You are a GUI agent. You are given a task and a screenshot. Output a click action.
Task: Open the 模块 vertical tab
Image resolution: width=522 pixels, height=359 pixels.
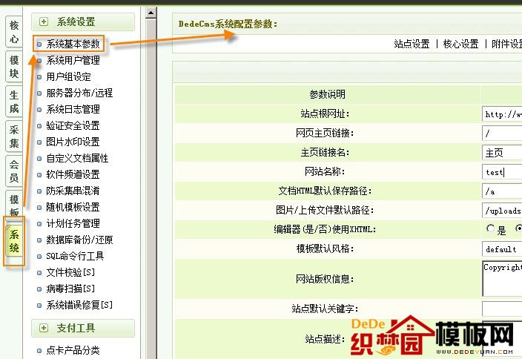[x=14, y=67]
